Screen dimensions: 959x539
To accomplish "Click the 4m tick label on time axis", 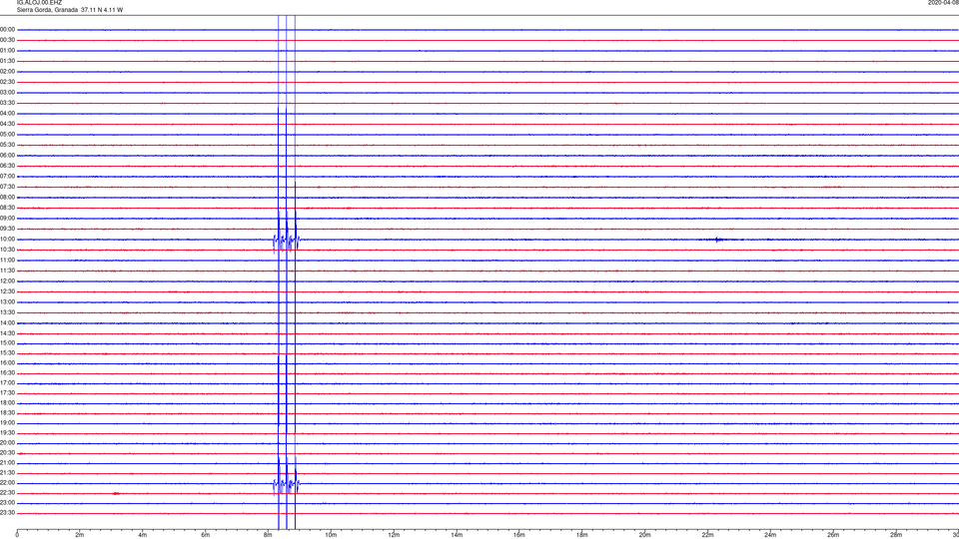I will point(143,535).
